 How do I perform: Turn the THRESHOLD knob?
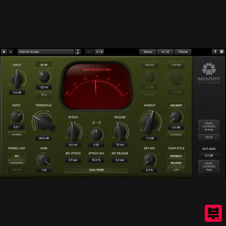coord(44,121)
